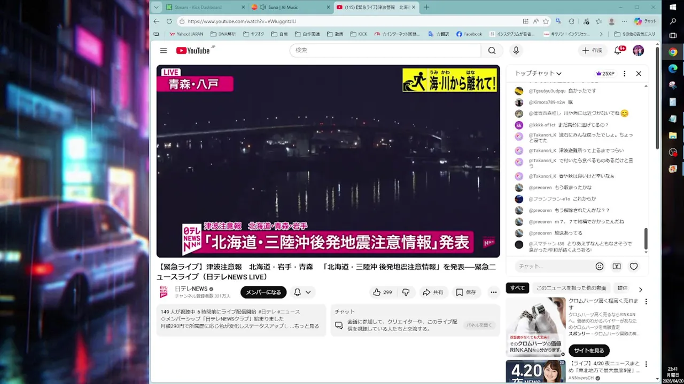Screen dimensions: 684x384
Task: Click the 作成 create button
Action: 592,50
